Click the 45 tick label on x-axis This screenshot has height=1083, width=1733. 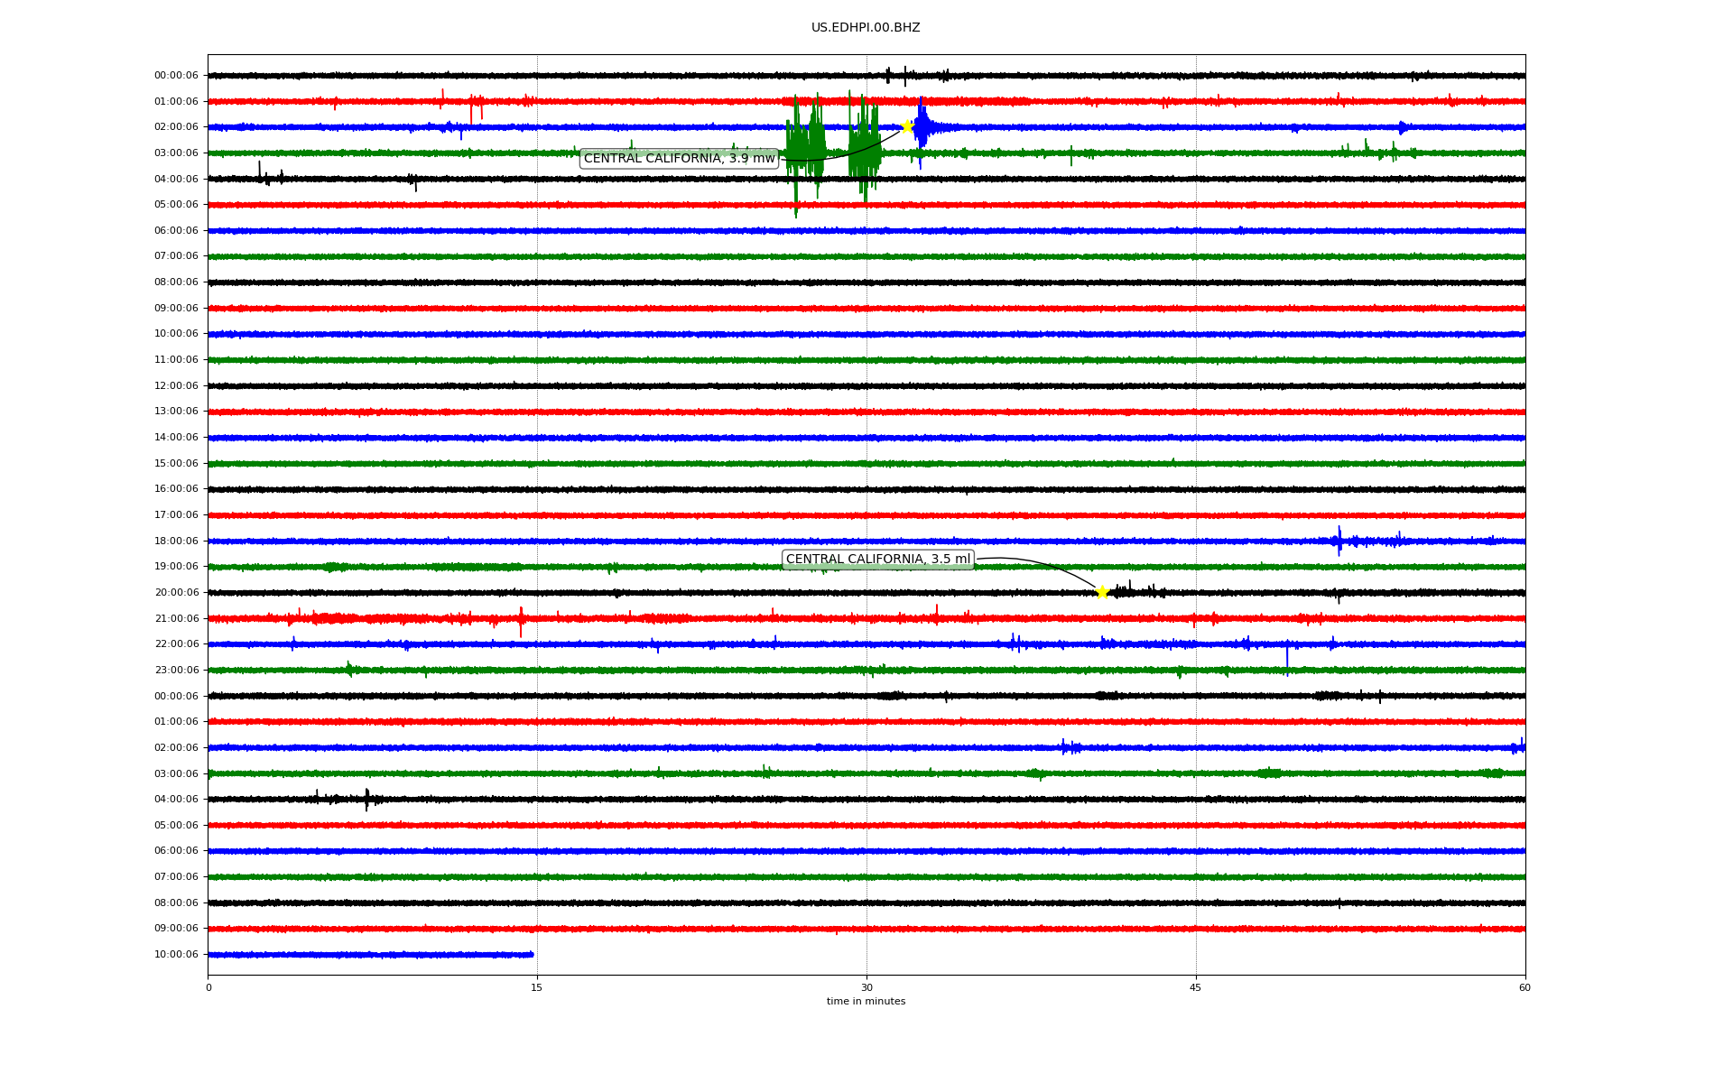[1196, 987]
